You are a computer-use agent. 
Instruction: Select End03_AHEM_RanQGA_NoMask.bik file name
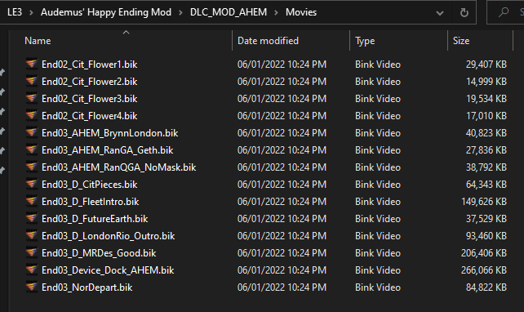[x=118, y=167]
